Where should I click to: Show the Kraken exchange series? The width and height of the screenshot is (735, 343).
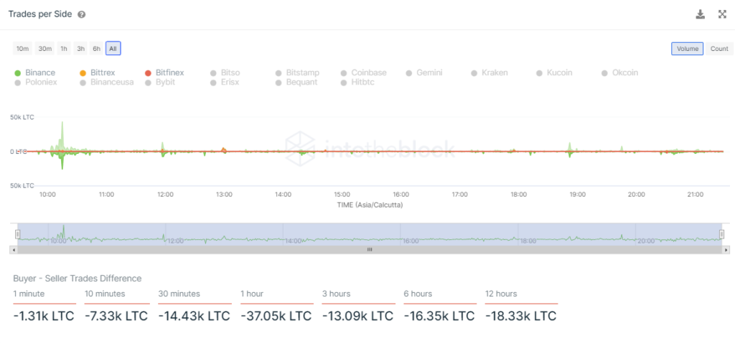490,72
